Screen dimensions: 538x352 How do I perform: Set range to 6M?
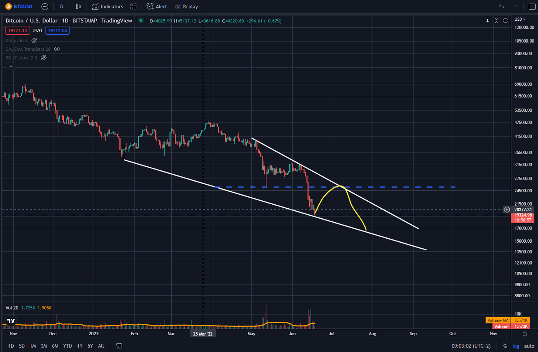click(55, 346)
